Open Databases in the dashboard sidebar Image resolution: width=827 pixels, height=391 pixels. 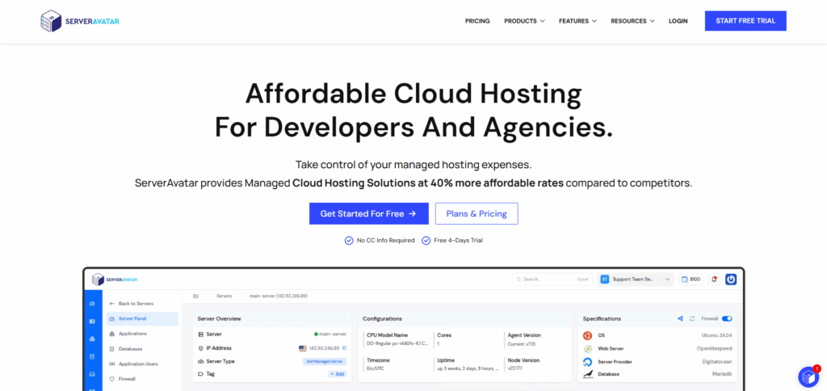click(x=125, y=349)
